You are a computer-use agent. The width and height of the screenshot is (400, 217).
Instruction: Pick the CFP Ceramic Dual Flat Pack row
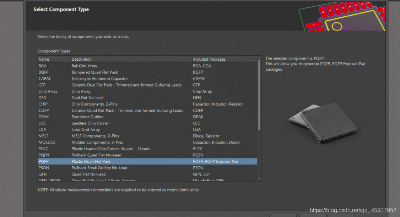(107, 85)
